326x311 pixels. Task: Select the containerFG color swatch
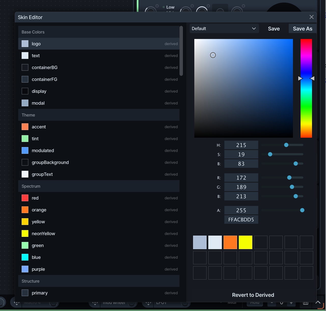(x=25, y=79)
